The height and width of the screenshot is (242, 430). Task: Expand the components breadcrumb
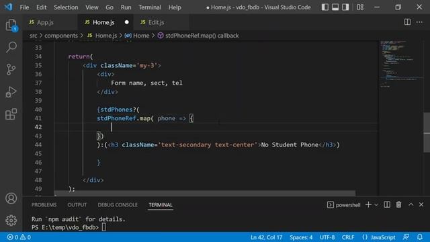[61, 36]
